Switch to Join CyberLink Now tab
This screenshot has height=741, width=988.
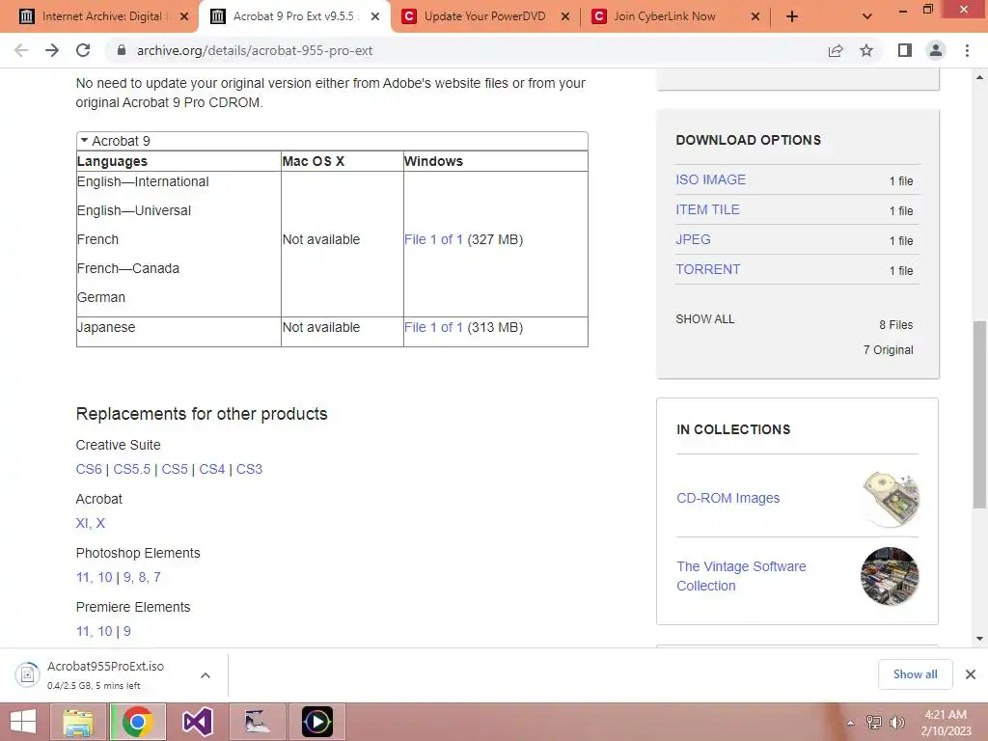tap(665, 16)
